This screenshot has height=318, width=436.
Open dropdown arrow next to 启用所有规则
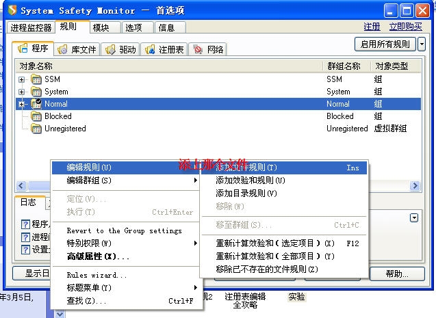point(422,44)
